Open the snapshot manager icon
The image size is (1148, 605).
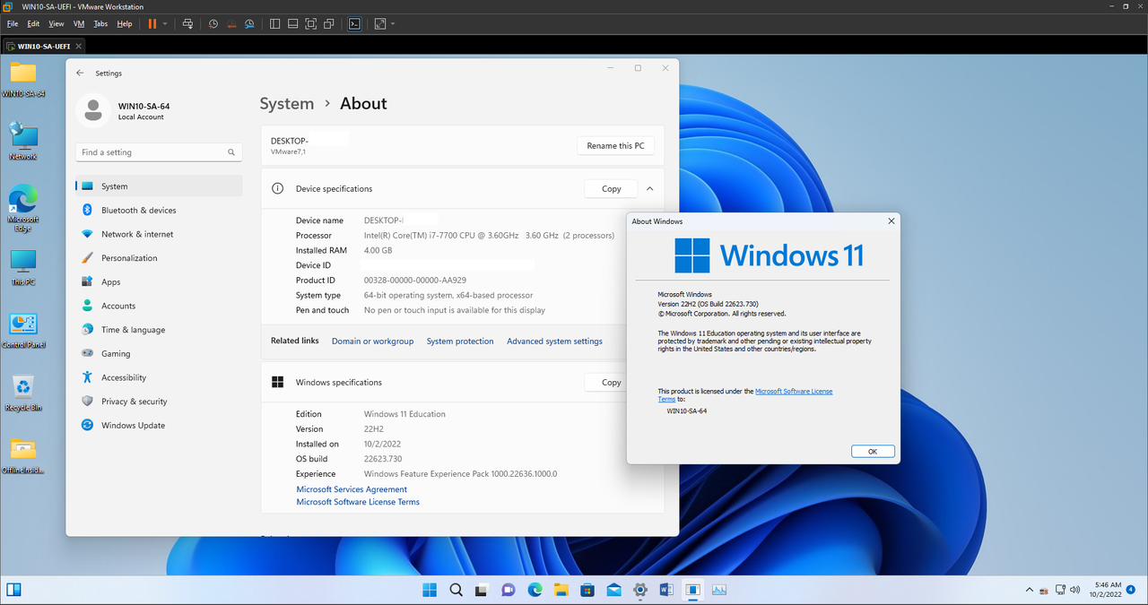[249, 23]
